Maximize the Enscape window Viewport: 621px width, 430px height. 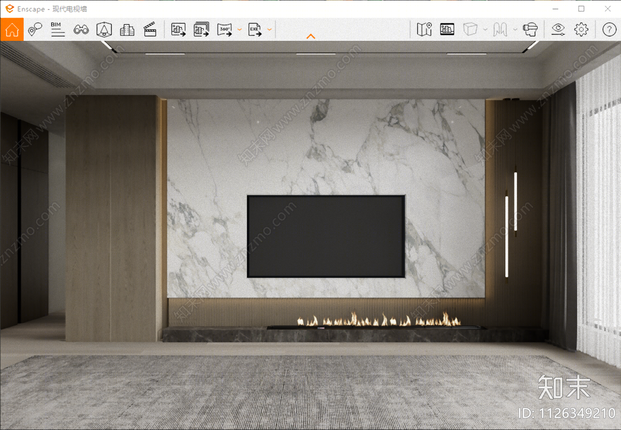pos(581,9)
